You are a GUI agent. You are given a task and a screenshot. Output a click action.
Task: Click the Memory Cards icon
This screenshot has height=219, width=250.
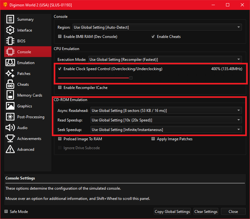[10, 95]
